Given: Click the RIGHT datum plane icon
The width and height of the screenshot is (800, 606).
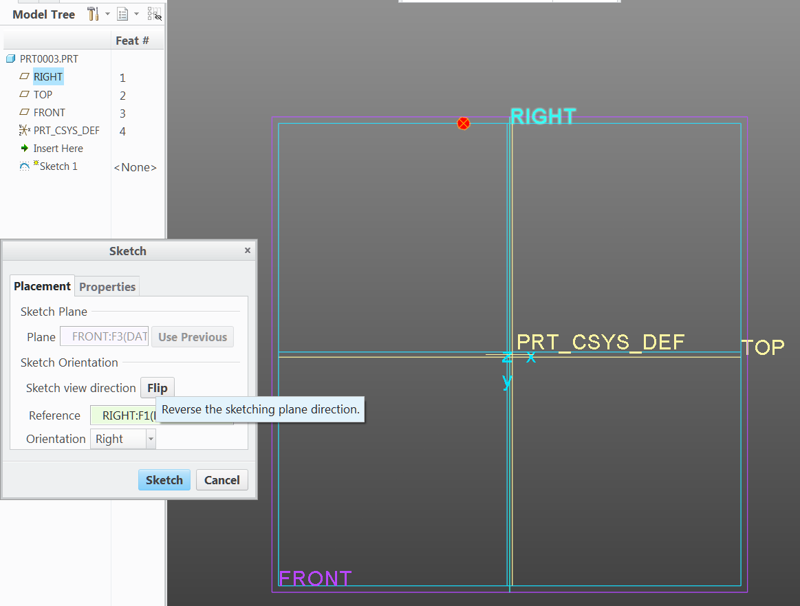Looking at the screenshot, I should [24, 76].
